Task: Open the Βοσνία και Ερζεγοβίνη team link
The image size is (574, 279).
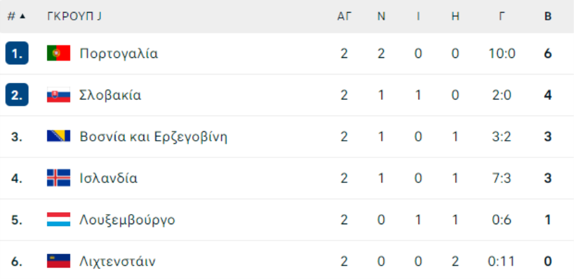Action: pyautogui.click(x=154, y=137)
